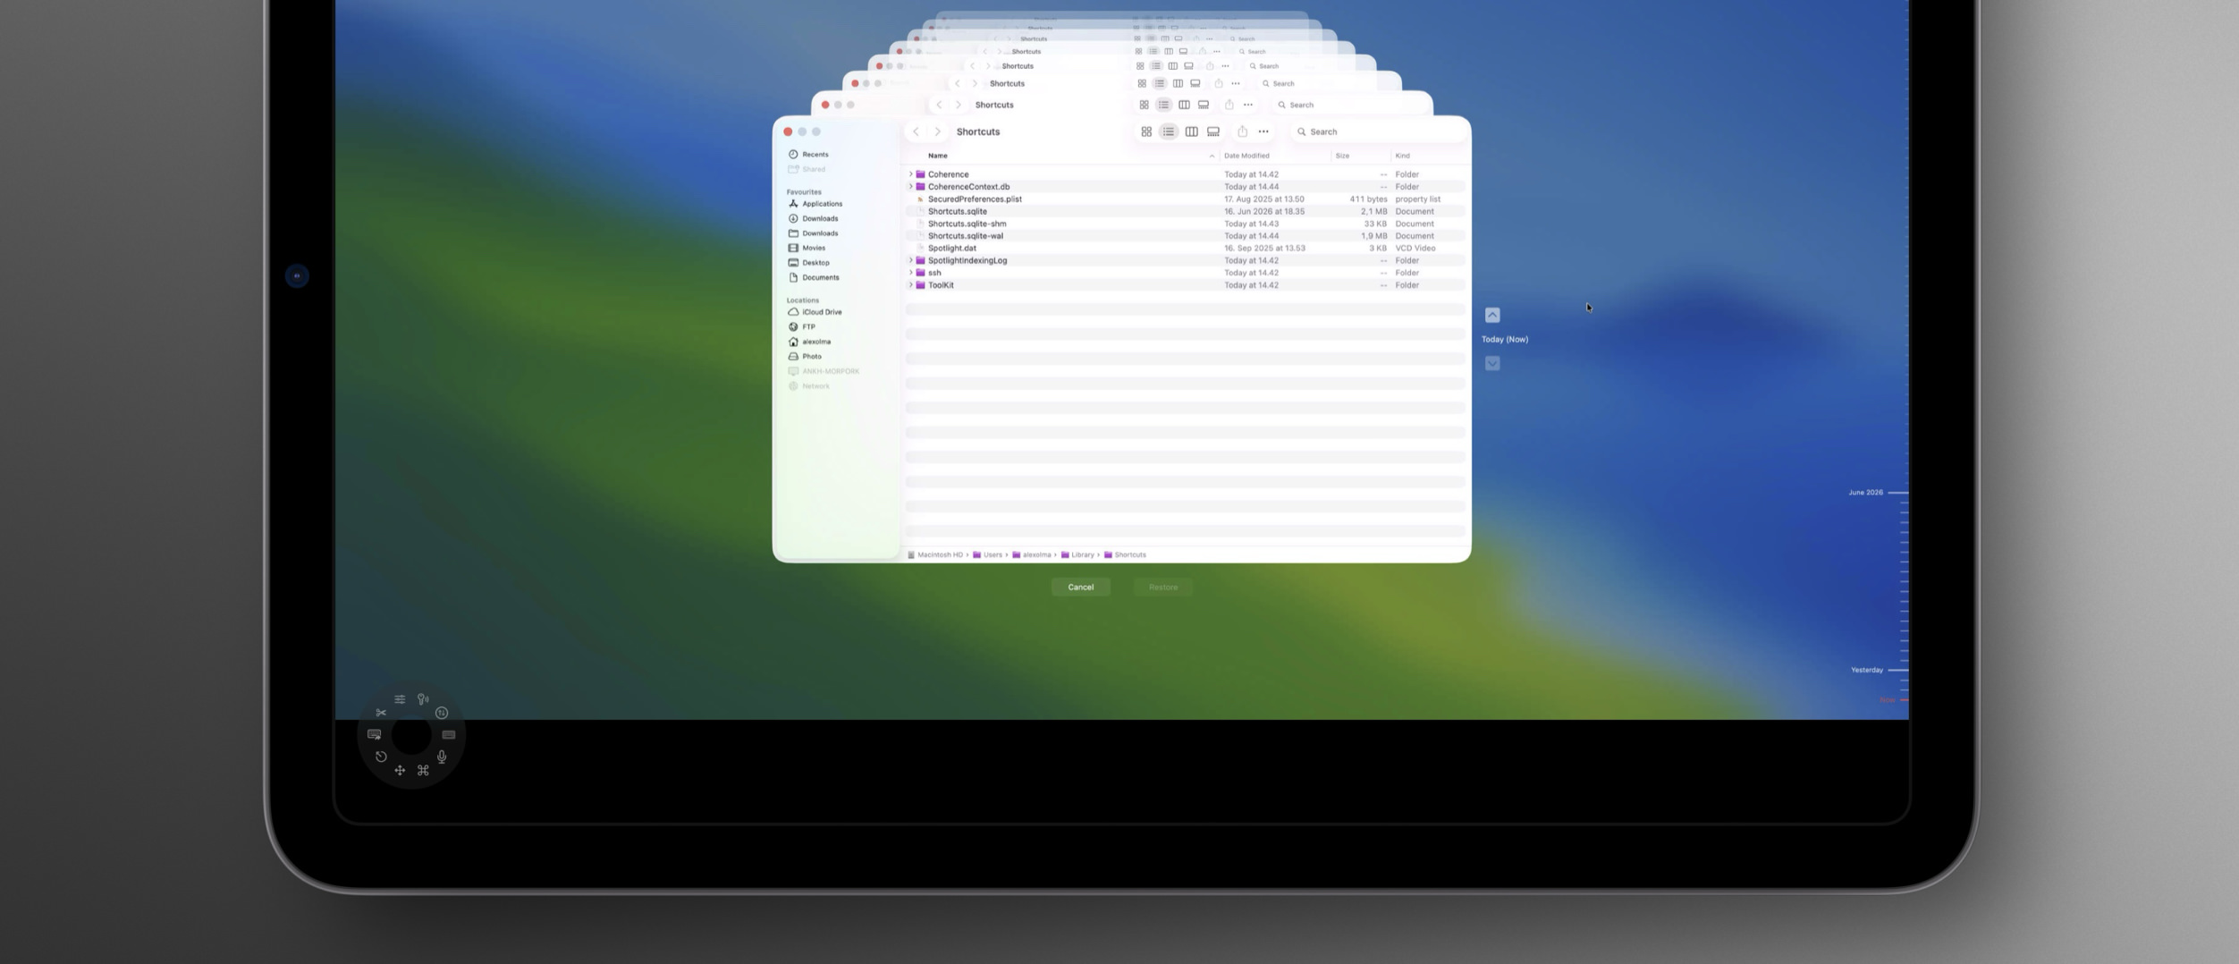Go to older backup with up arrow

1492,315
